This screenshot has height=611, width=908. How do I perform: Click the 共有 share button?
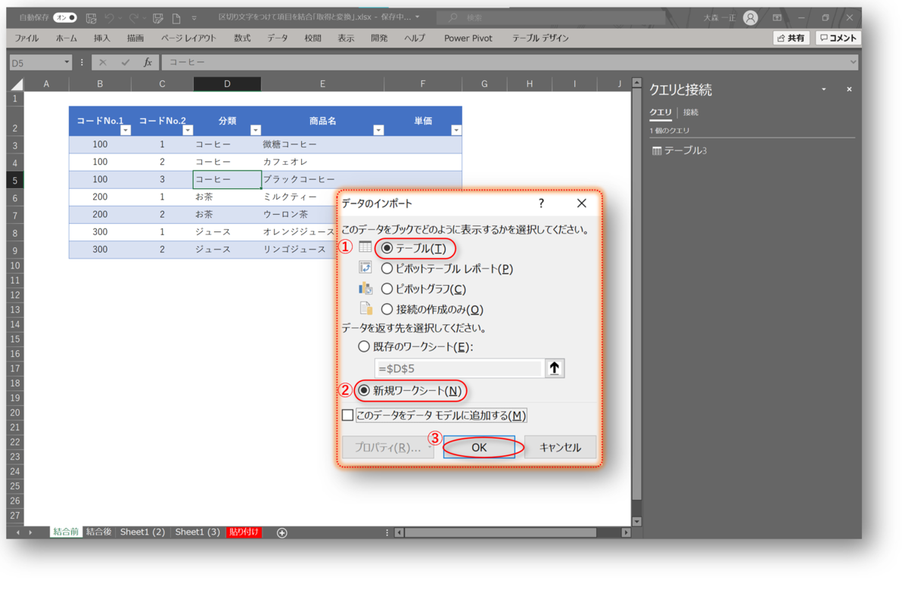tap(791, 38)
